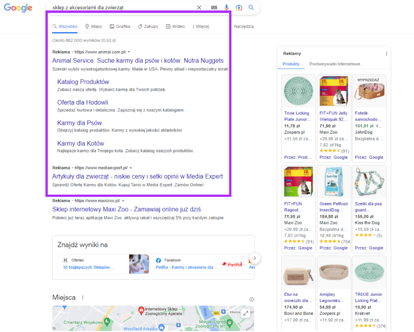Click the "Około 882 000 wyników" text
Viewport: 414px width, 332px height.
pyautogui.click(x=84, y=40)
